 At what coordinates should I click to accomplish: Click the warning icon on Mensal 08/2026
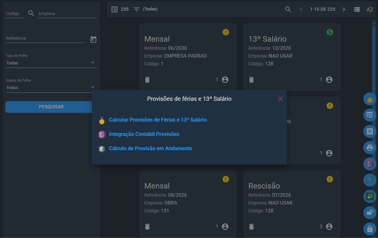click(226, 179)
